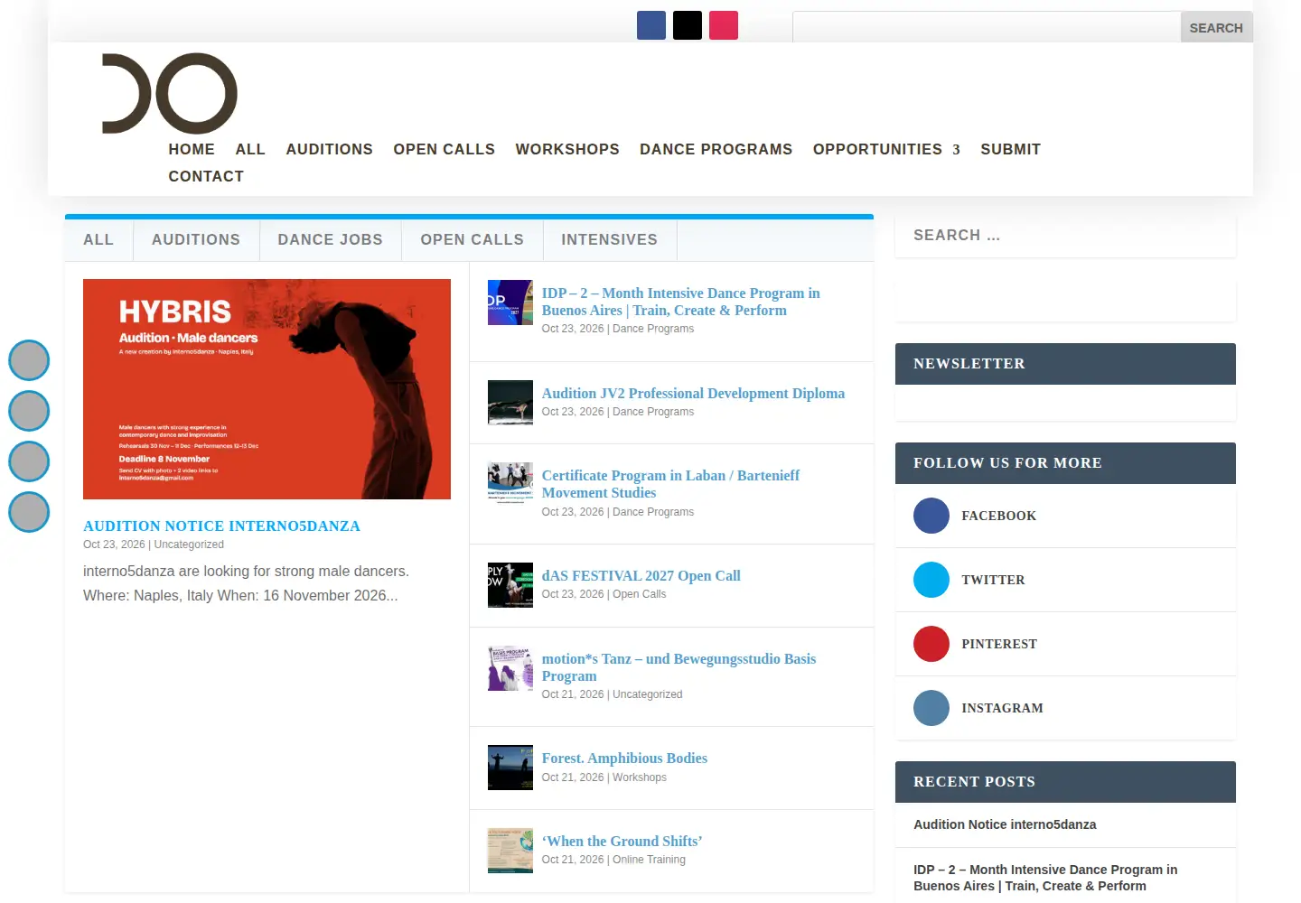Open Certificate Program in Laban / Bartenieff post
Image resolution: width=1301 pixels, height=903 pixels.
(x=671, y=484)
